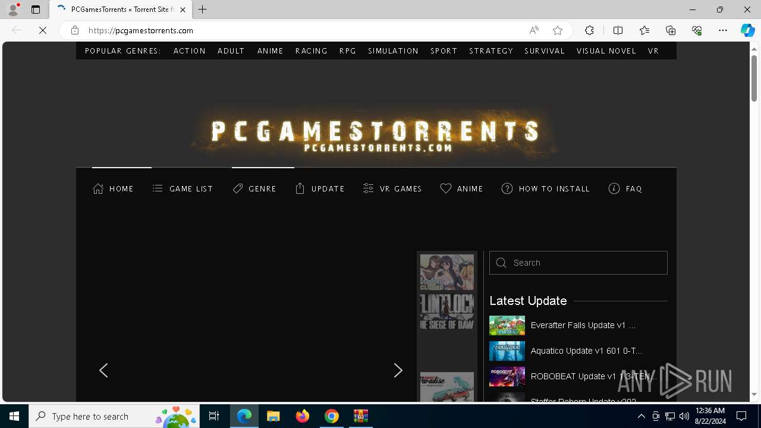Open the VISUAL NOVEL genre
This screenshot has height=428, width=761.
[606, 51]
